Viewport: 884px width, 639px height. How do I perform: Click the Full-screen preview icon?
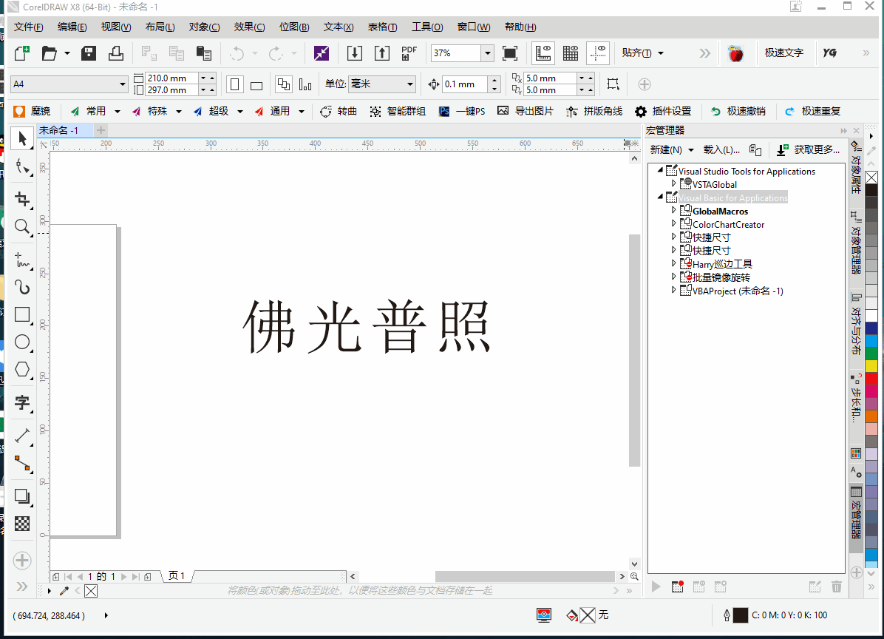point(510,53)
